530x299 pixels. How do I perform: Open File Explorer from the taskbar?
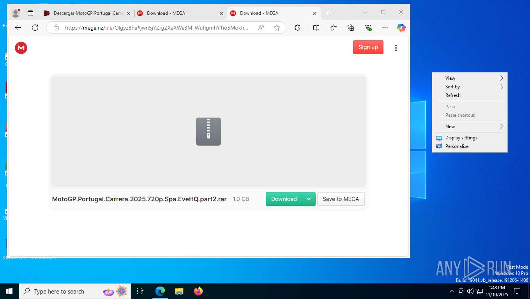point(179,291)
